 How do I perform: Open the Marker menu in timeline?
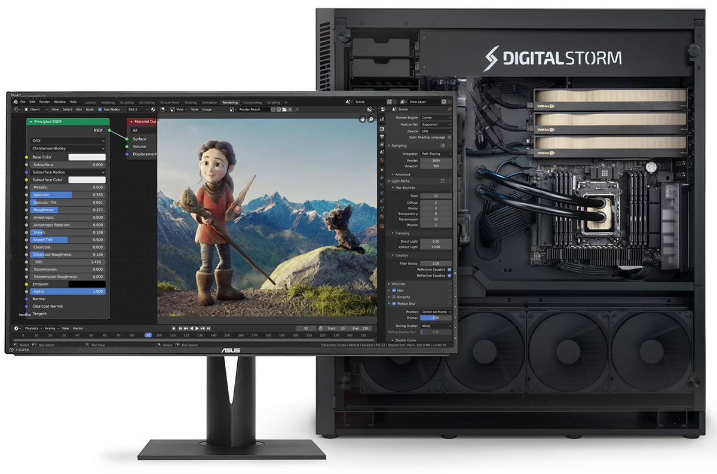point(78,328)
